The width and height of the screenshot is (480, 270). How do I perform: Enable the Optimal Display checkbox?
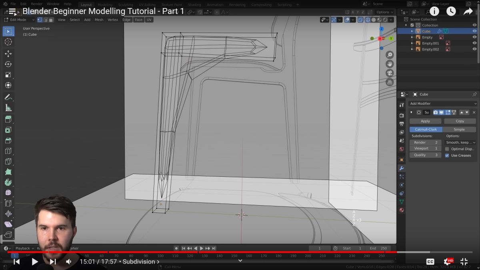[447, 149]
